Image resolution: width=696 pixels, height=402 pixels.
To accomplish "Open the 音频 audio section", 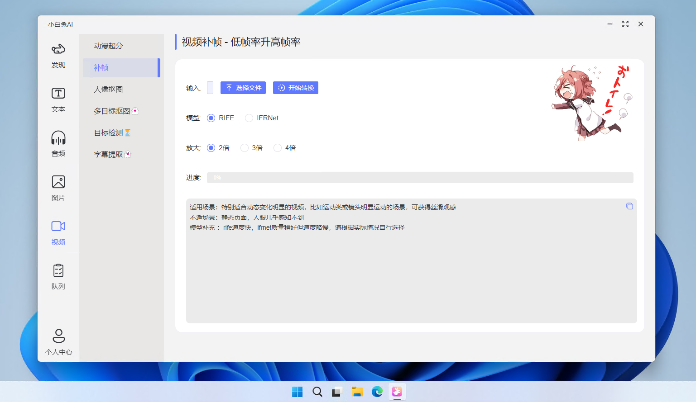I will click(58, 143).
